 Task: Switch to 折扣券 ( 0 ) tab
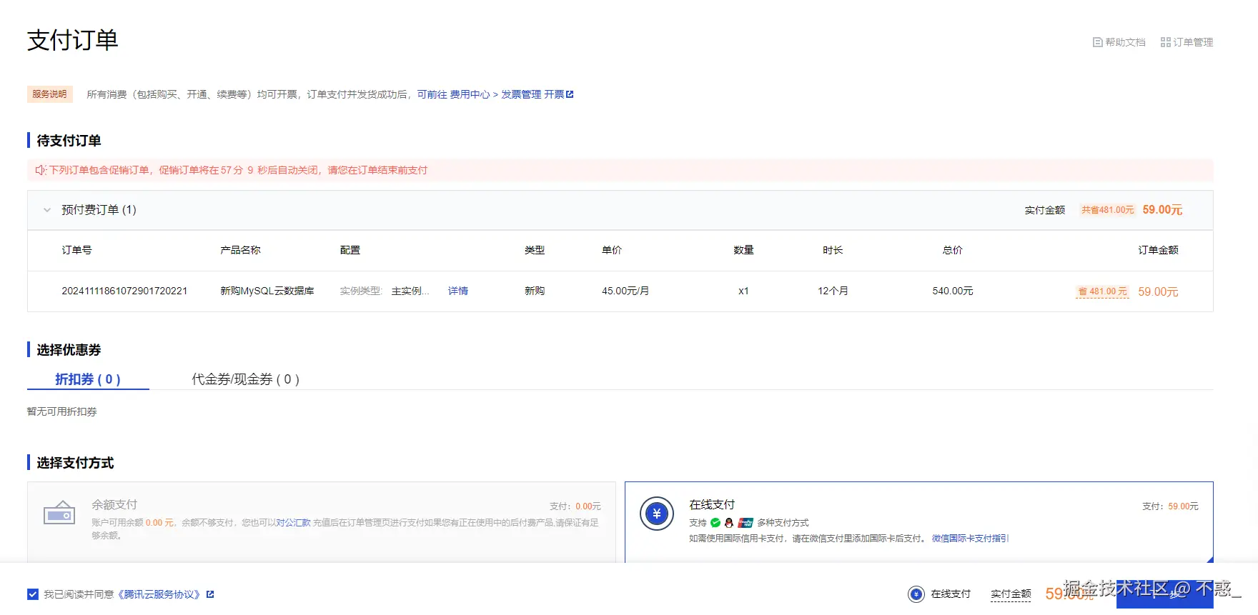(x=88, y=379)
